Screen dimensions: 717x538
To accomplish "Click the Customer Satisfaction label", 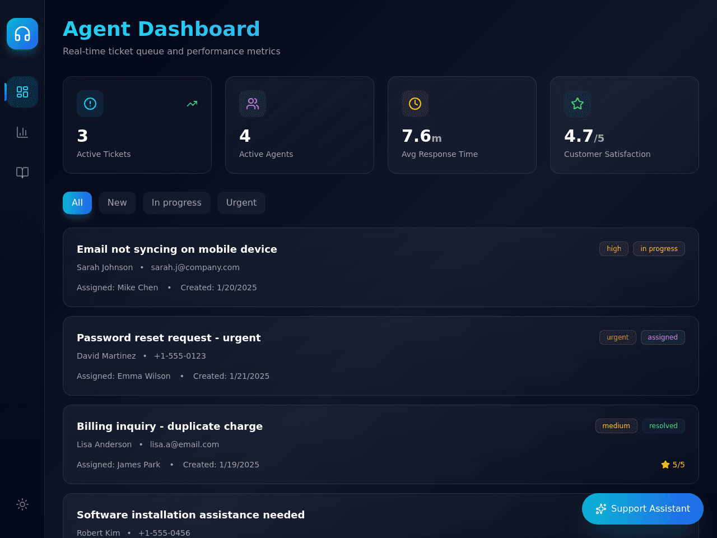I will [607, 154].
